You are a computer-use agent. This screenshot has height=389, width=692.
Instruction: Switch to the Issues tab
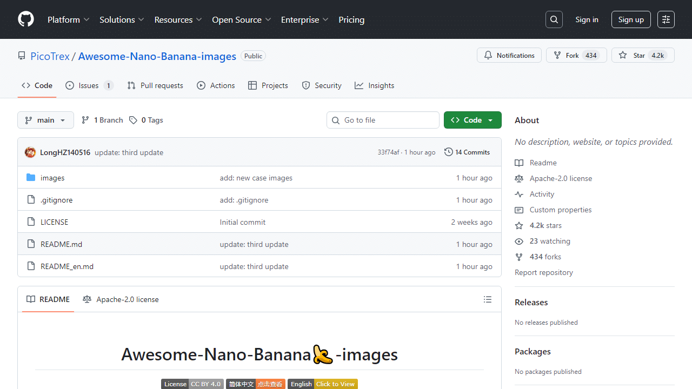(89, 85)
